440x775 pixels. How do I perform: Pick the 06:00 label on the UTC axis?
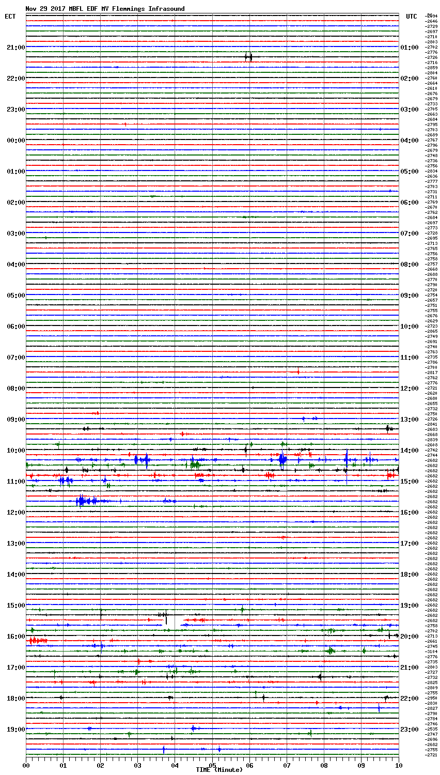coord(410,203)
